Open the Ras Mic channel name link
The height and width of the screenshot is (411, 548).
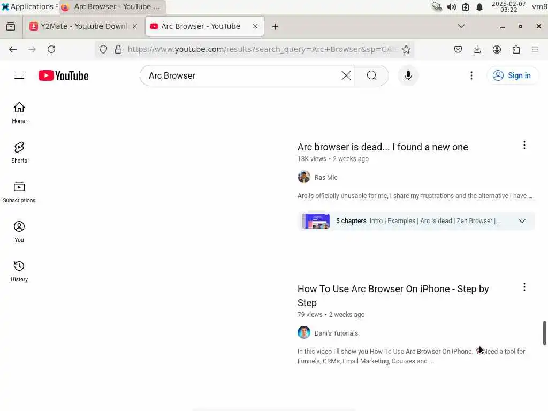point(326,178)
